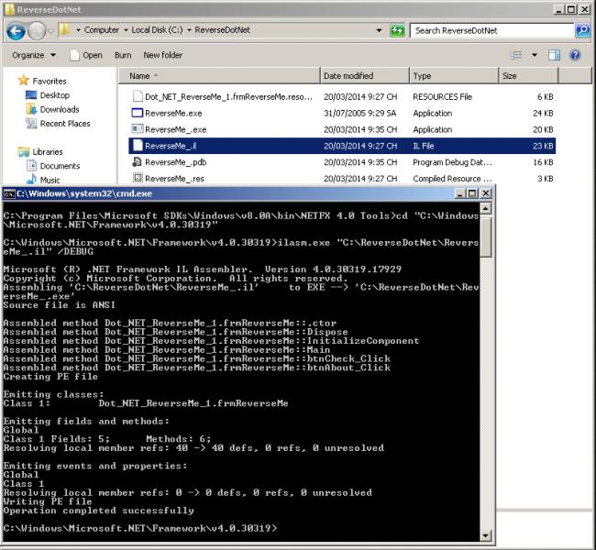Click the blue Help icon
This screenshot has width=596, height=550.
click(575, 55)
